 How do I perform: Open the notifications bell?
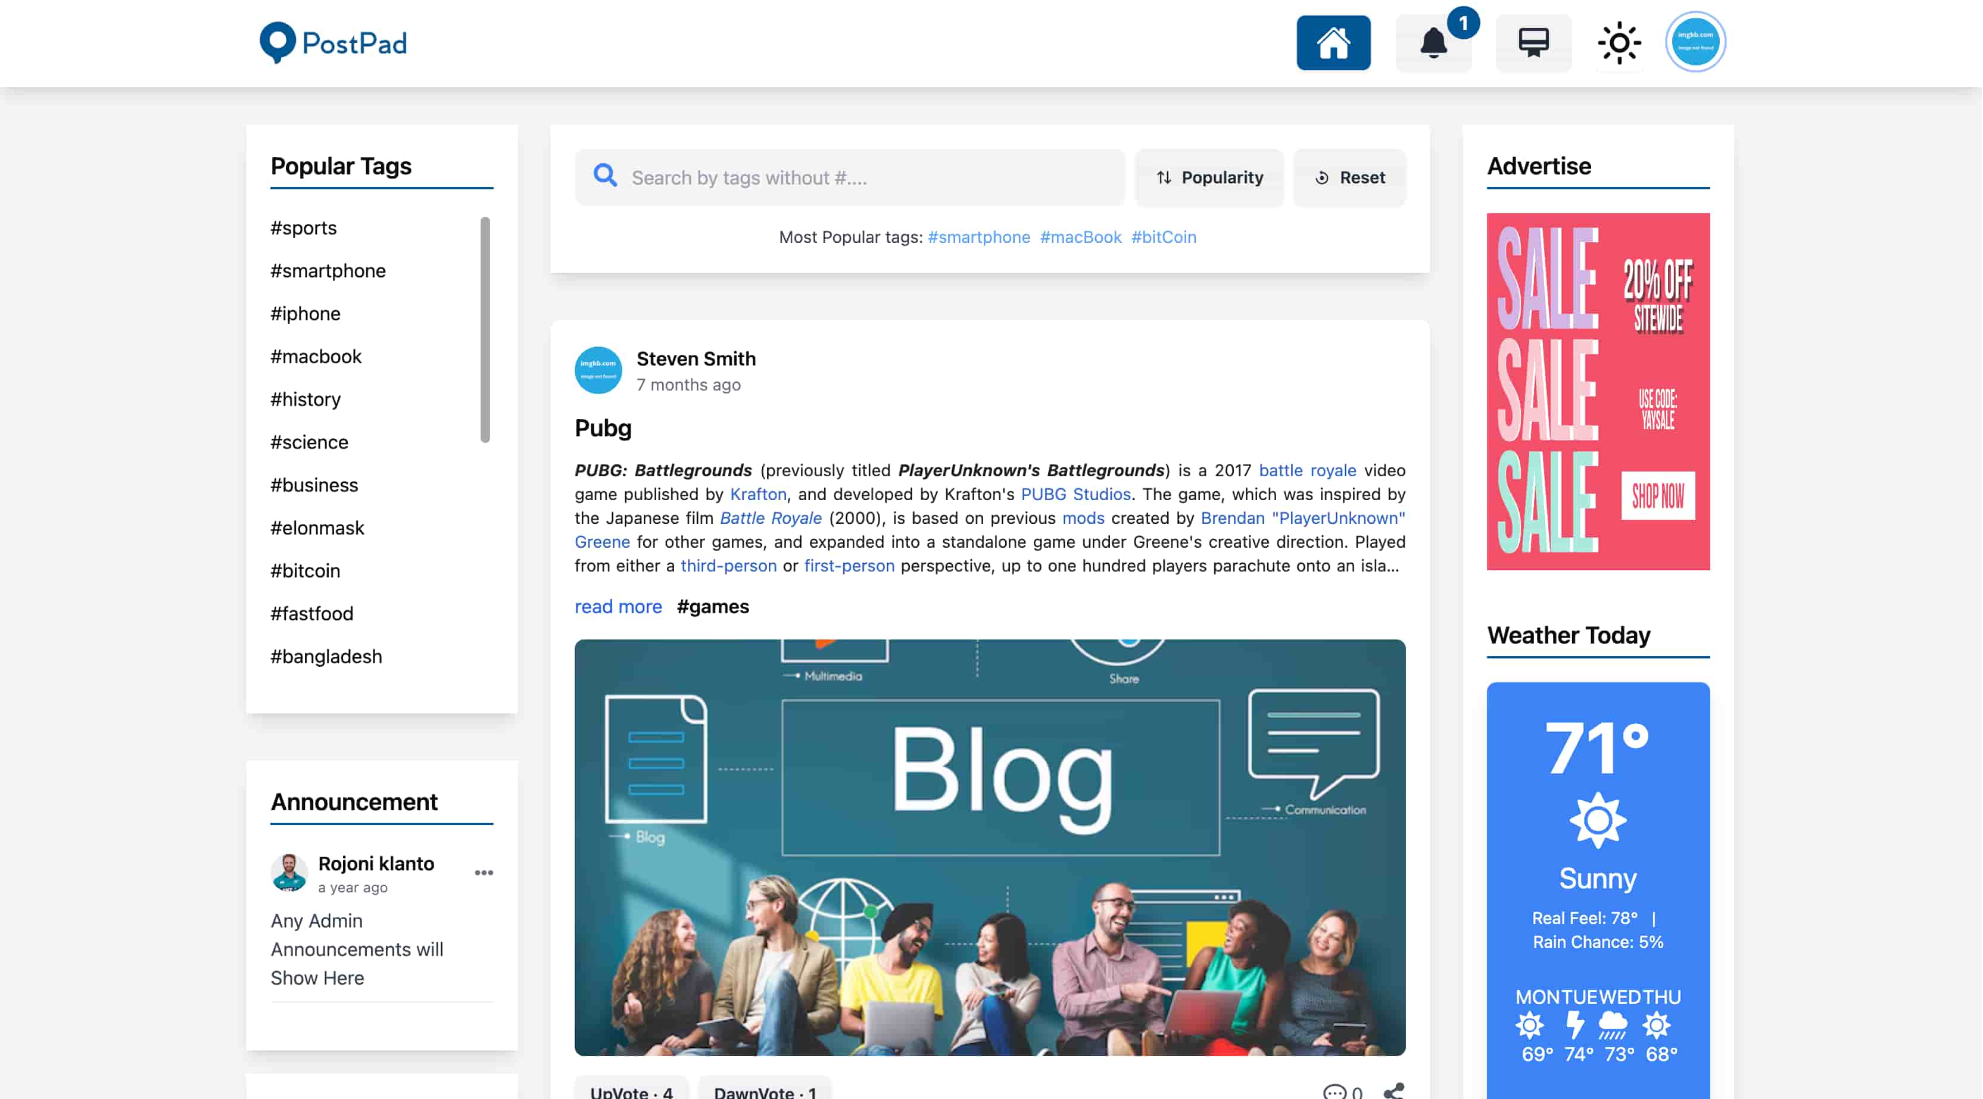pyautogui.click(x=1433, y=42)
